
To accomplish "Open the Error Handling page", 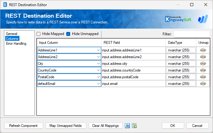I will [16, 44].
